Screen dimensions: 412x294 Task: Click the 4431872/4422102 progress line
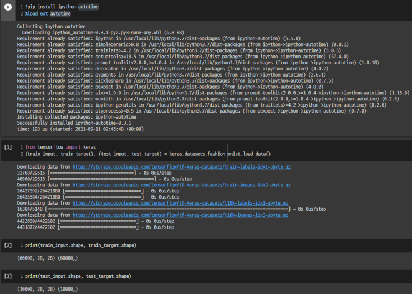95,227
